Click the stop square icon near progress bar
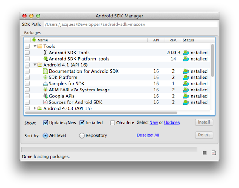Screen dimensions: 239x188 tap(205, 153)
